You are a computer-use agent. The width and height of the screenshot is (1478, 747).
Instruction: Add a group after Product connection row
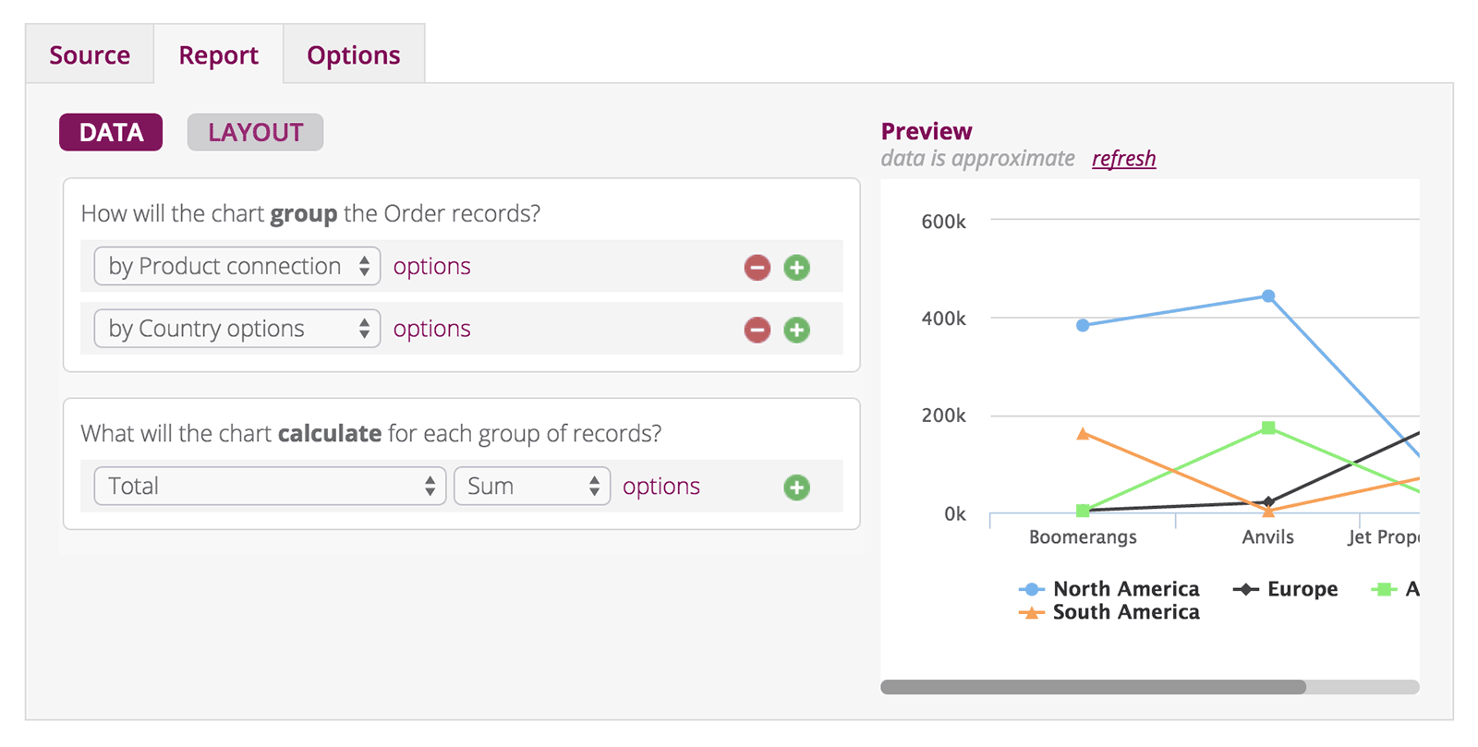pyautogui.click(x=796, y=268)
